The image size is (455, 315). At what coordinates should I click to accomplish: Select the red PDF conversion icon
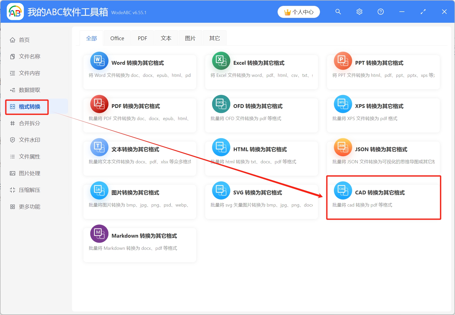(x=99, y=104)
